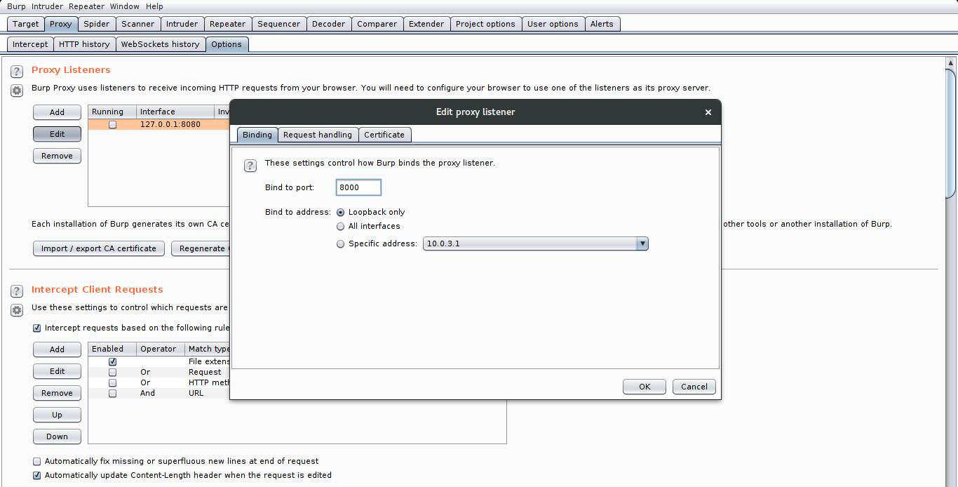Select the Binding tab in dialog
The width and height of the screenshot is (958, 487).
coord(257,135)
